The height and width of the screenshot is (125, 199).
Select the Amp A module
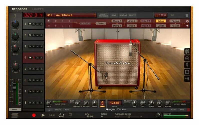(132, 21)
